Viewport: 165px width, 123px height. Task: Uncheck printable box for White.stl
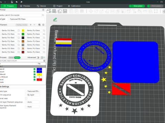tap(34, 77)
